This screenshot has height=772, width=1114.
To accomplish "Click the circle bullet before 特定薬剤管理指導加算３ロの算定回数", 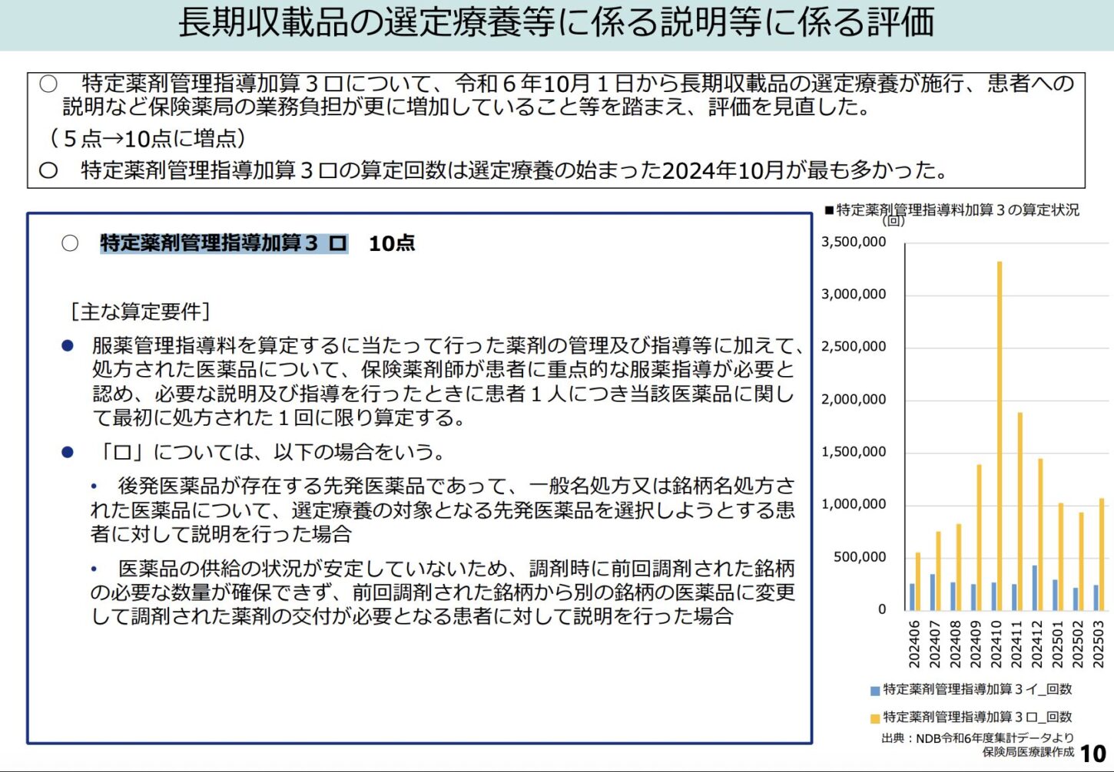I will click(x=48, y=170).
